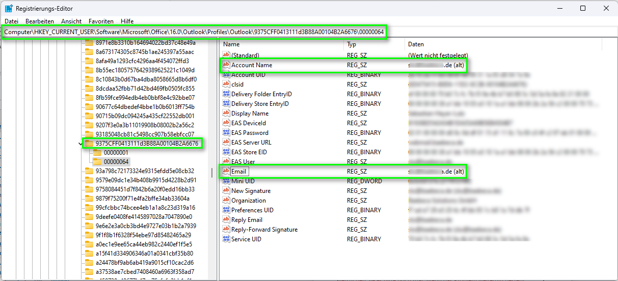The width and height of the screenshot is (618, 281).
Task: Select key 9207f3e0a3b11019908b08002b2a56c2
Action: tap(145, 125)
